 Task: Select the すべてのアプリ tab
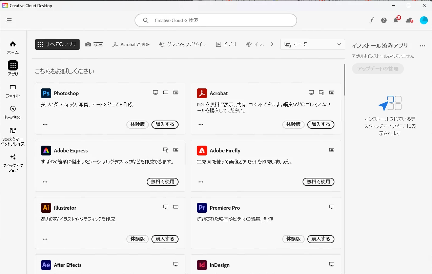(x=57, y=44)
